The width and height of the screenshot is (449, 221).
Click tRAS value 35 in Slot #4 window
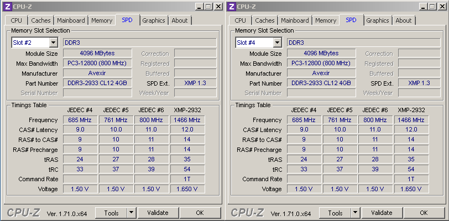[411, 159]
